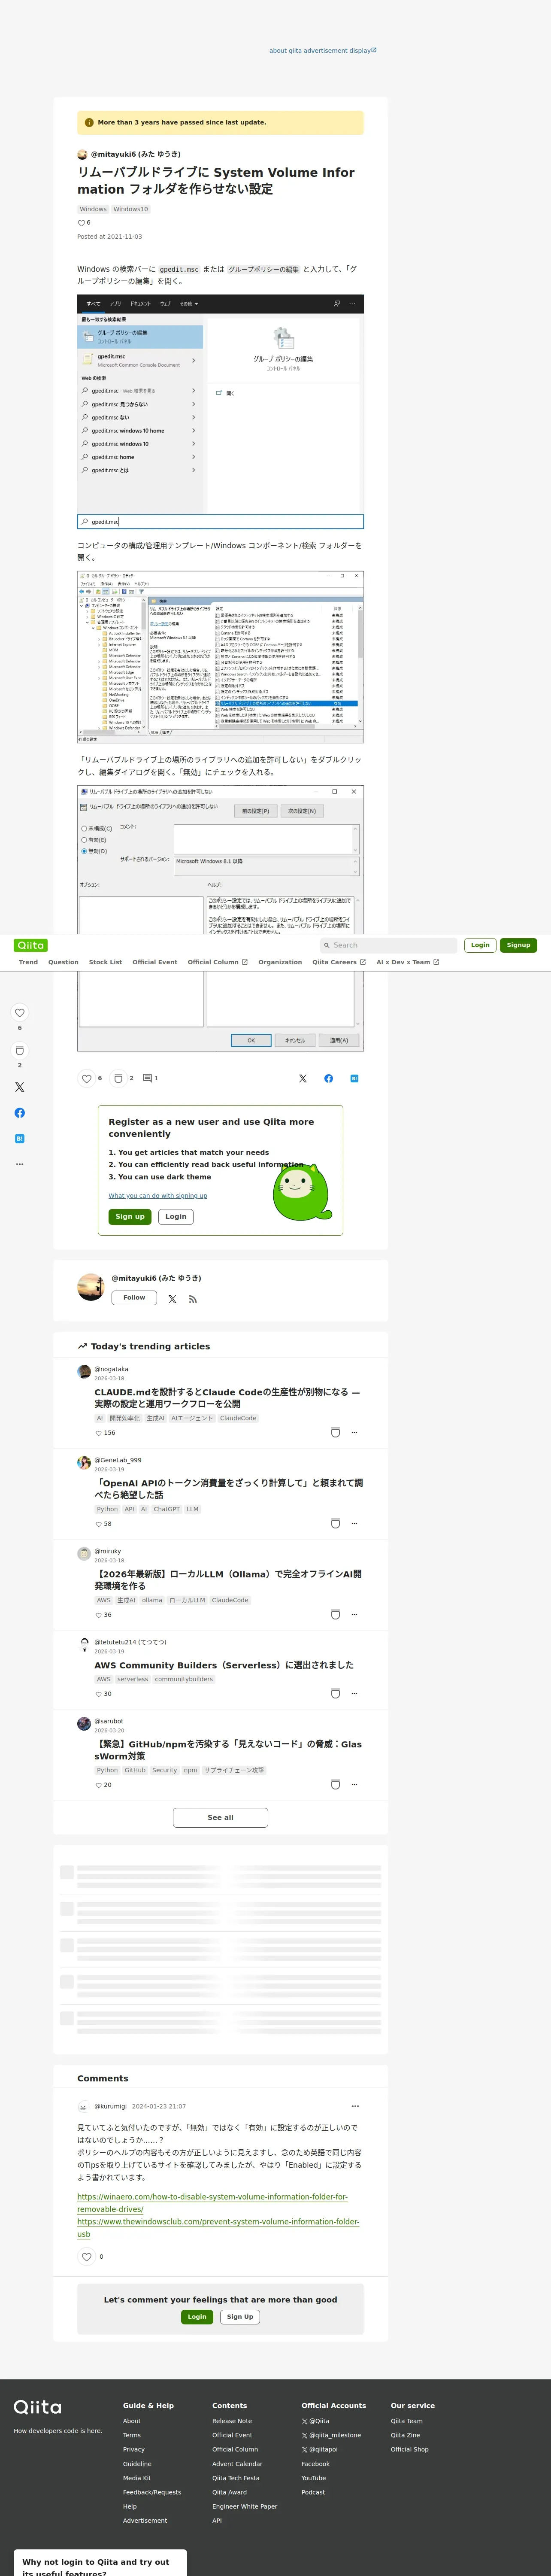Open the Group Policy Editor screenshot image
The image size is (551, 2576).
point(220,657)
